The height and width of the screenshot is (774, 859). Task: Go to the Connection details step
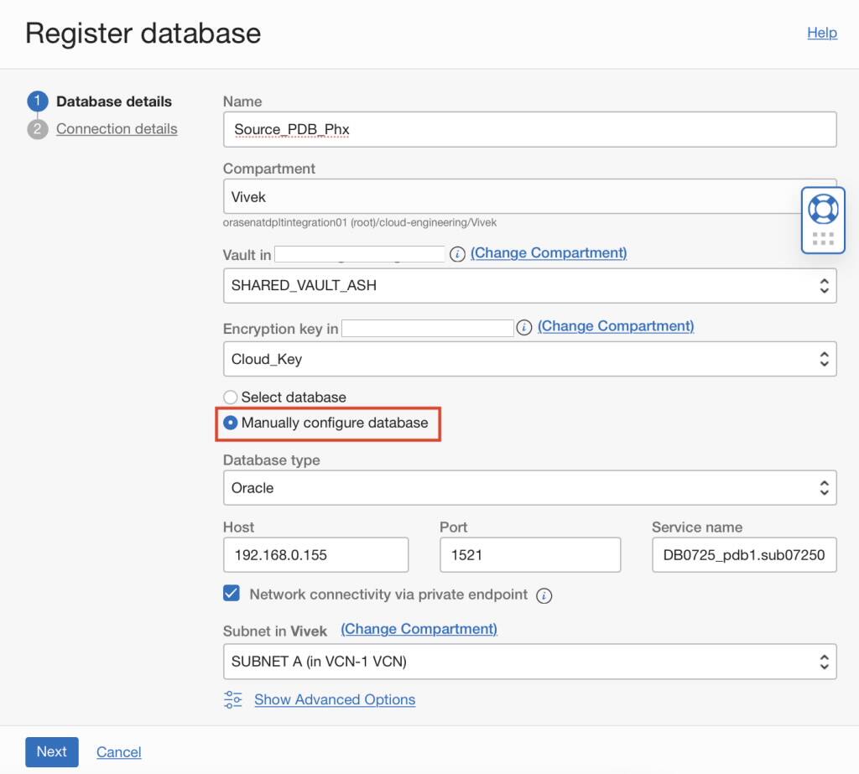tap(117, 128)
